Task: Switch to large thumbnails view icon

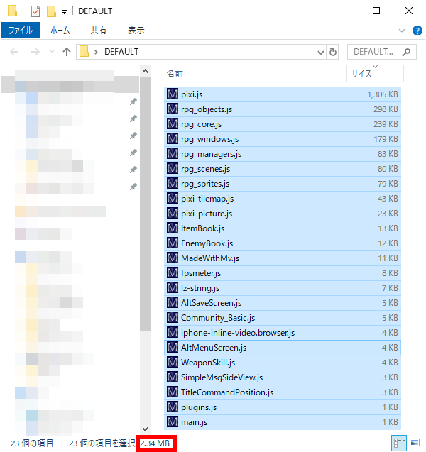Action: tap(415, 443)
